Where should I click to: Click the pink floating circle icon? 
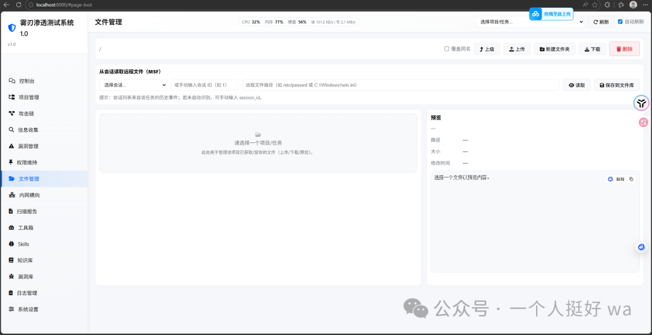point(644,122)
